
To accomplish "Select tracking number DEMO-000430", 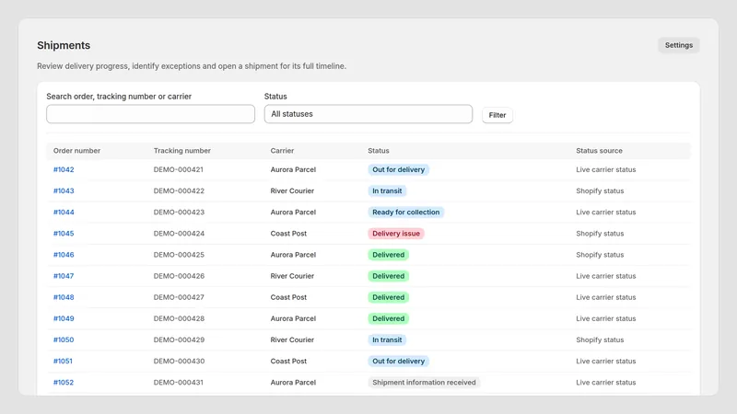I will tap(179, 361).
